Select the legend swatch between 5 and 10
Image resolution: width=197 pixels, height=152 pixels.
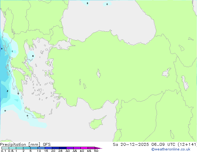pos(34,148)
